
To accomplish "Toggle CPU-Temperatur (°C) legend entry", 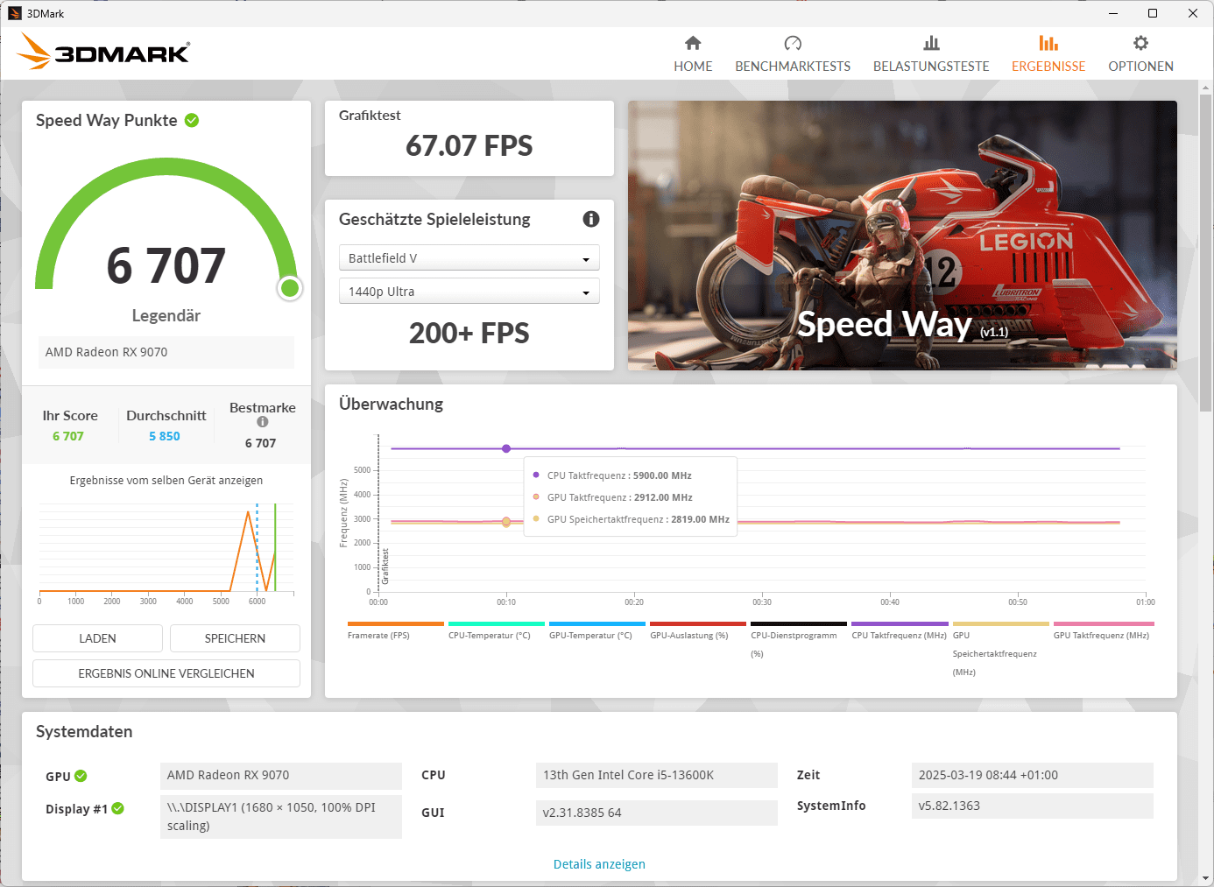I will pyautogui.click(x=496, y=630).
